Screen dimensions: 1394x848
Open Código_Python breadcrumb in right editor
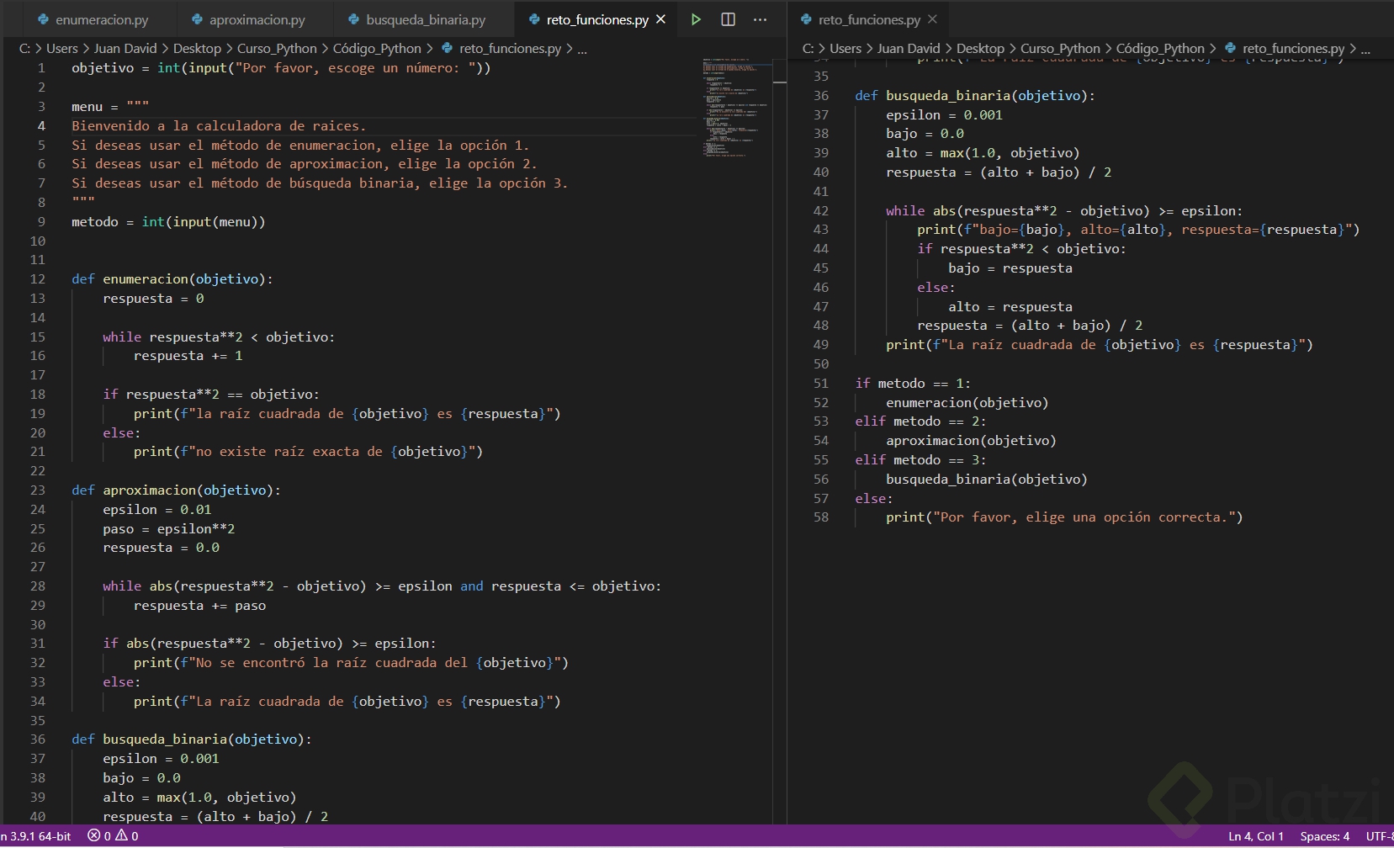[x=1160, y=49]
